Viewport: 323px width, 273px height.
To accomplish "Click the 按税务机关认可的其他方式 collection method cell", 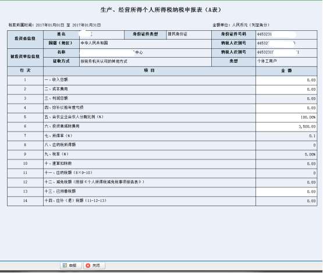I will (145, 61).
